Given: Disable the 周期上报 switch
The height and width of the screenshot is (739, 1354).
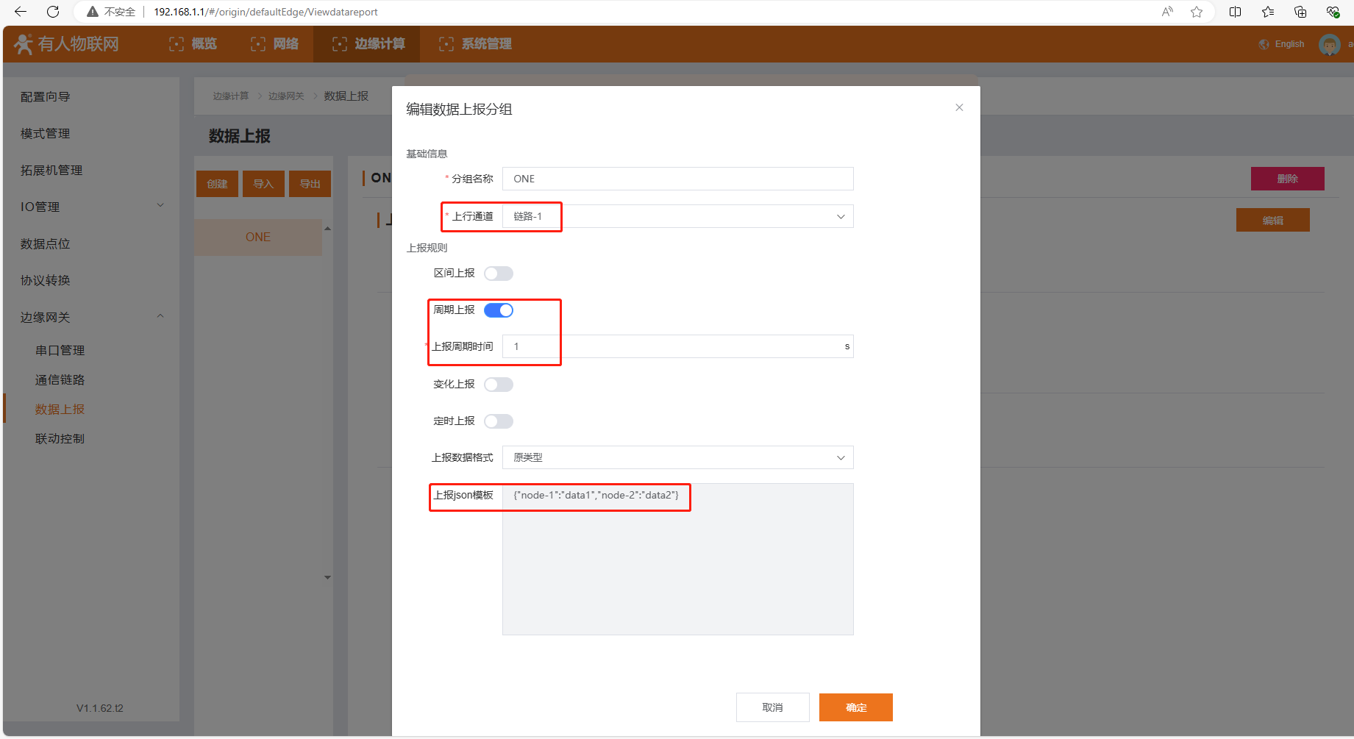Looking at the screenshot, I should point(498,310).
